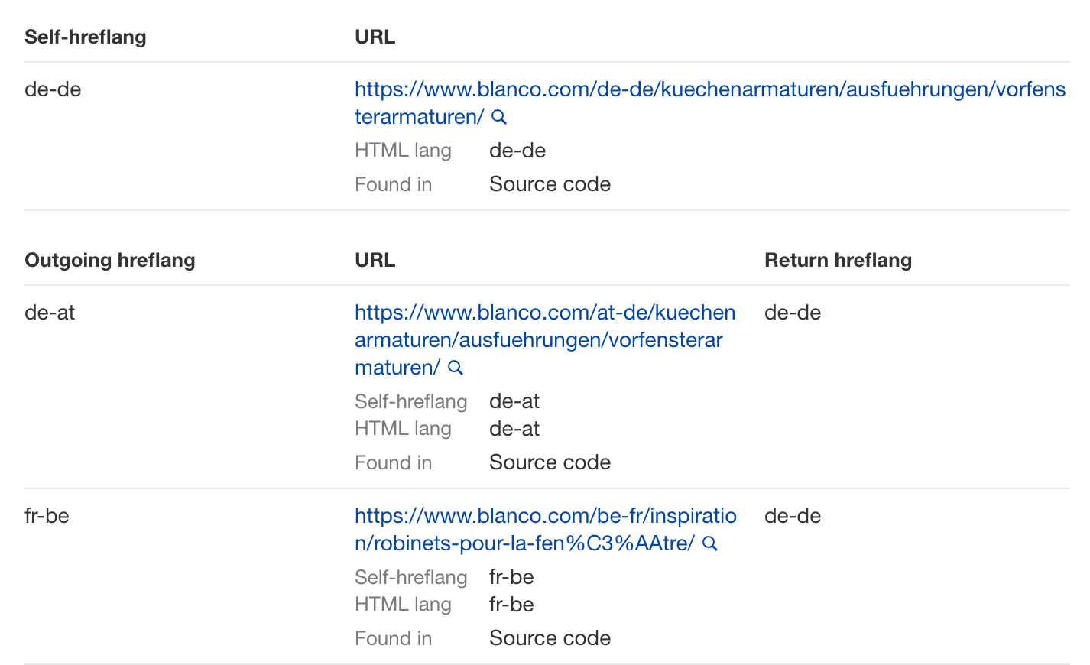Click the Return hreflang header
This screenshot has width=1090, height=665.
tap(838, 260)
